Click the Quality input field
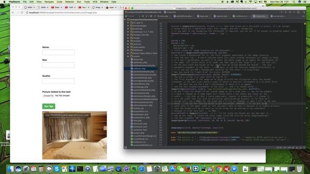The image size is (310, 174). point(58,81)
